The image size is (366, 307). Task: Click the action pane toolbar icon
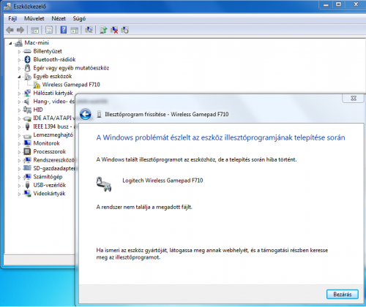click(x=75, y=30)
